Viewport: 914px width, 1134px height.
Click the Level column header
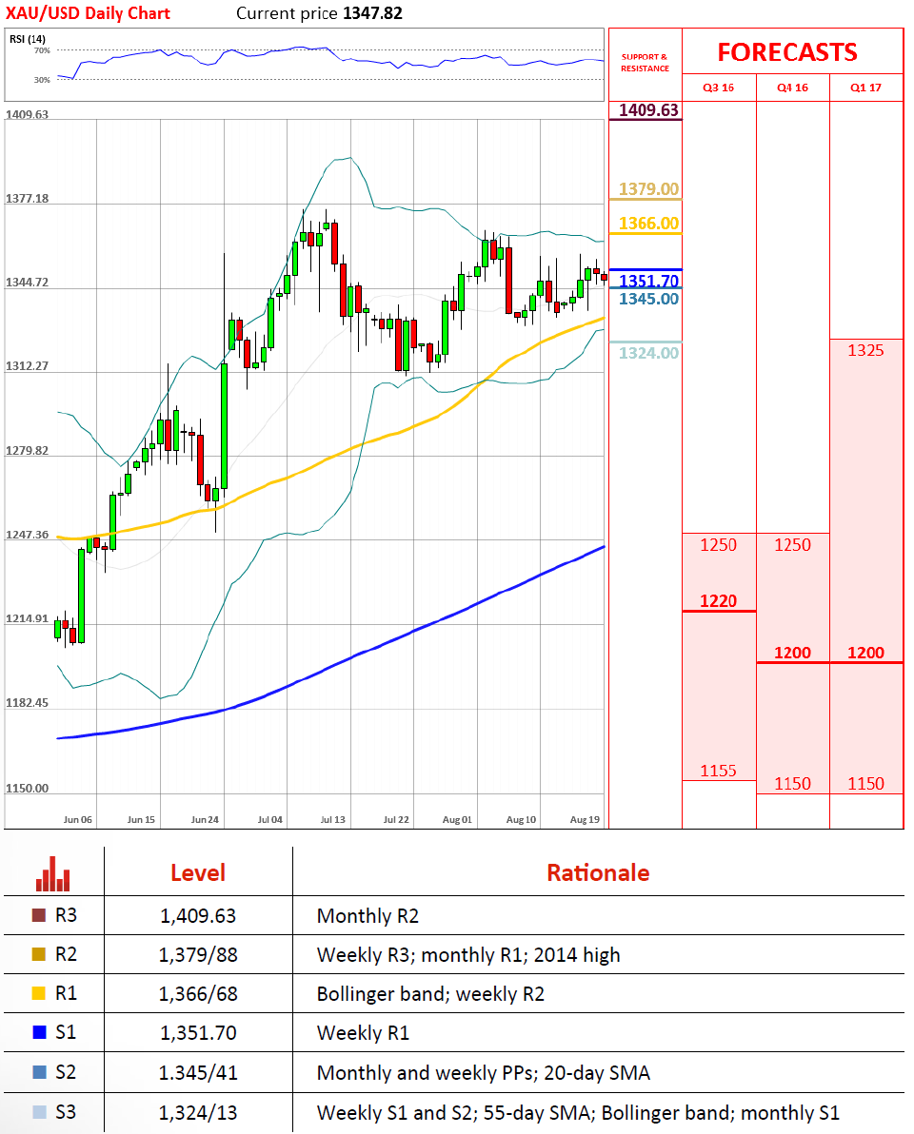[x=198, y=873]
